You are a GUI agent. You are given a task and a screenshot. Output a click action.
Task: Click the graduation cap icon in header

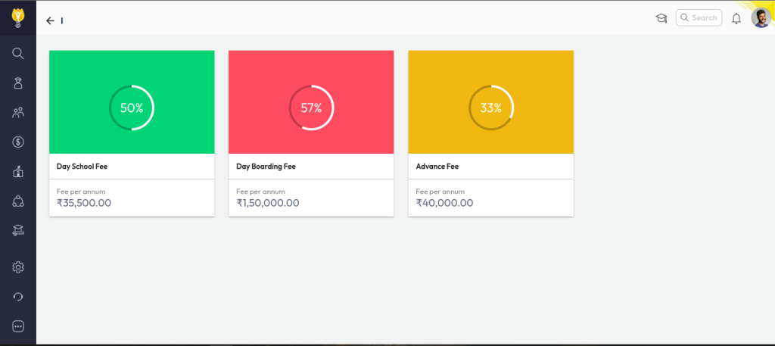(x=661, y=18)
